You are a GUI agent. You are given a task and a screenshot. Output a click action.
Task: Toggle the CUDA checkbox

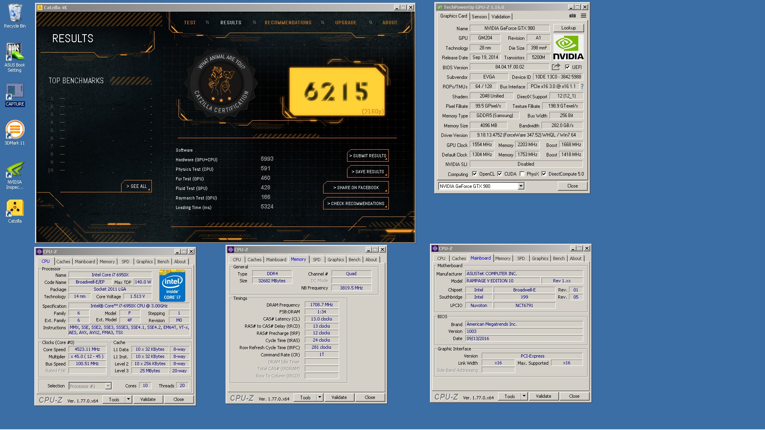500,174
